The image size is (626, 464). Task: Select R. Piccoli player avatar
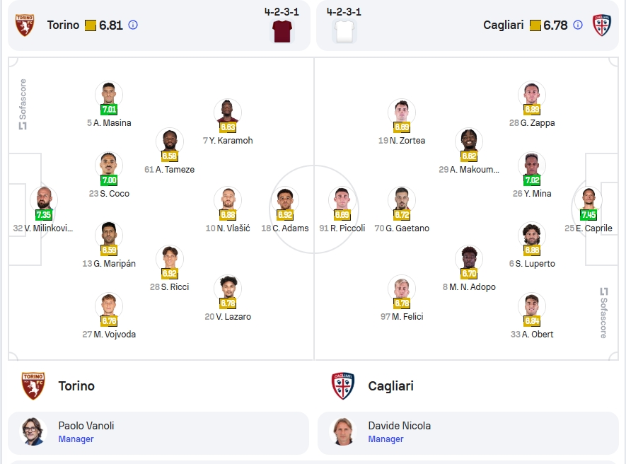(342, 199)
